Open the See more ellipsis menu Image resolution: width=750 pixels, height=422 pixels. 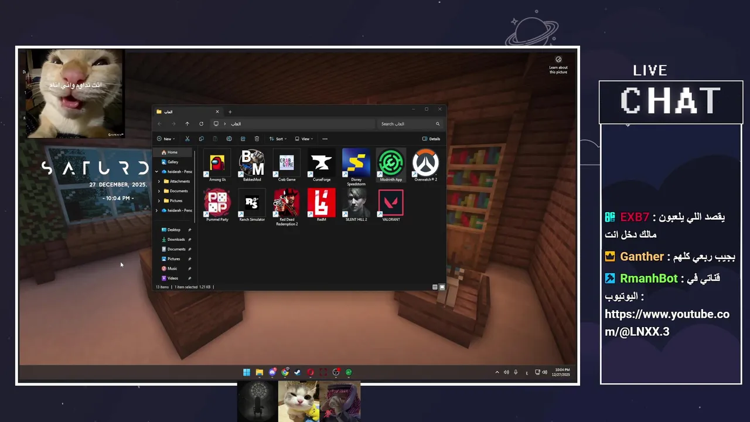coord(325,139)
